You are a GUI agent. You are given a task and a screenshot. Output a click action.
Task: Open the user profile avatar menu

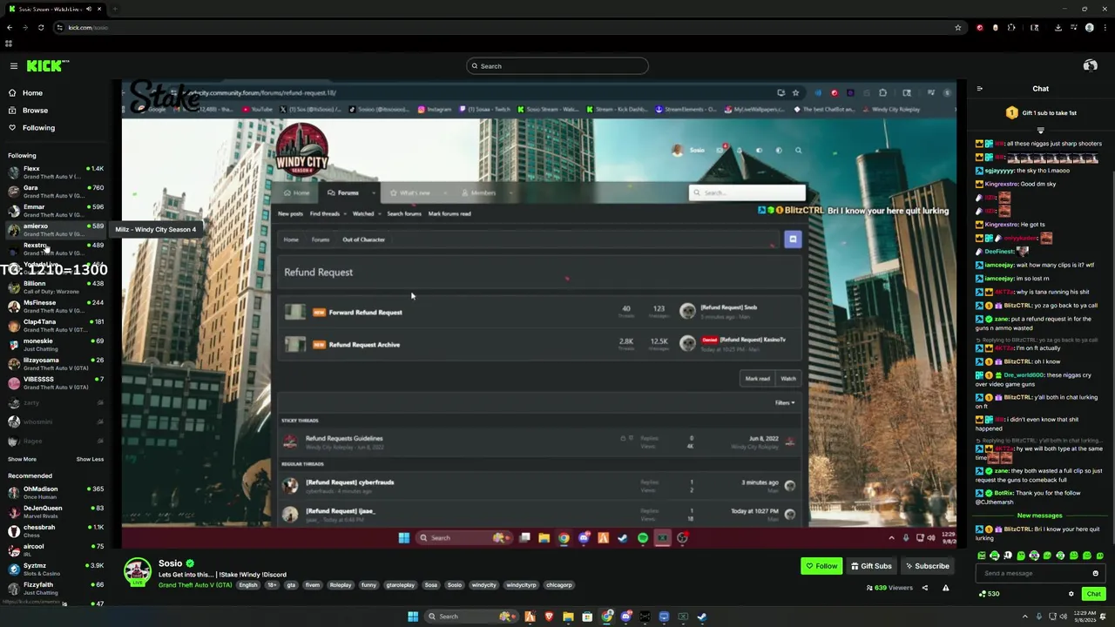(x=1090, y=66)
